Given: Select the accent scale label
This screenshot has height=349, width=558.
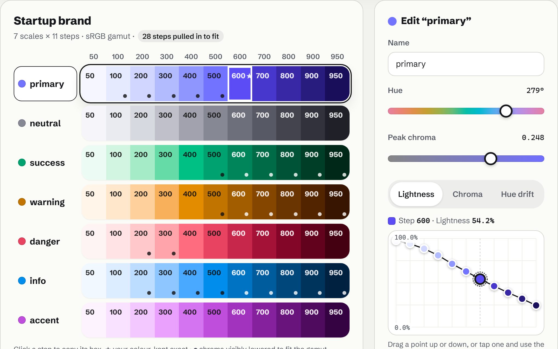Looking at the screenshot, I should 45,320.
